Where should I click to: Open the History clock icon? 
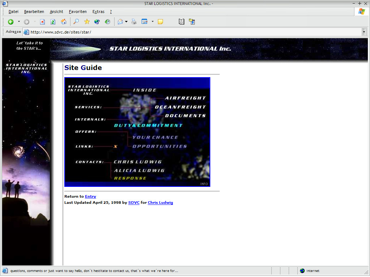tap(107, 22)
